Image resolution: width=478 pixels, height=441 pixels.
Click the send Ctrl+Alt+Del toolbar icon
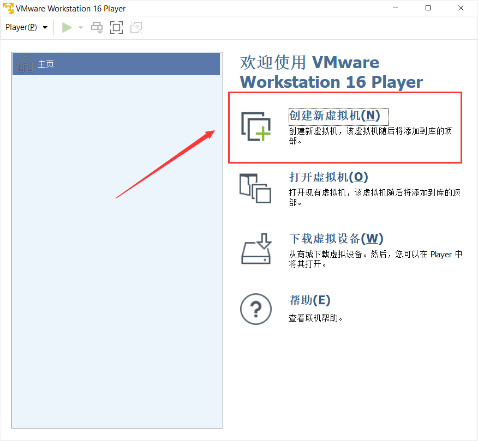coord(97,27)
